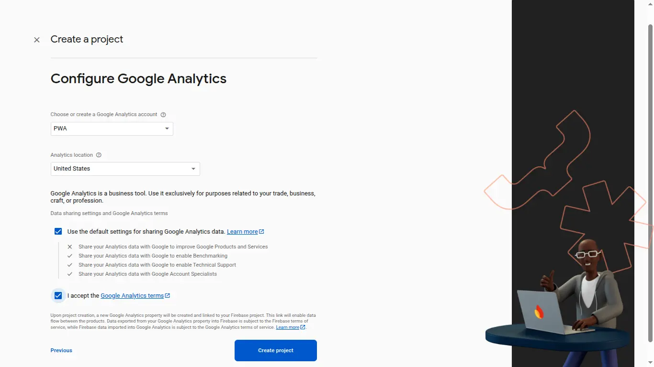Go back using the Previous link
This screenshot has height=367, width=654.
pos(61,350)
